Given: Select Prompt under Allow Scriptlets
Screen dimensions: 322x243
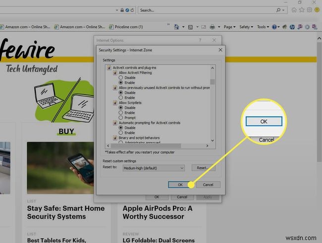Looking at the screenshot, I should pos(121,118).
